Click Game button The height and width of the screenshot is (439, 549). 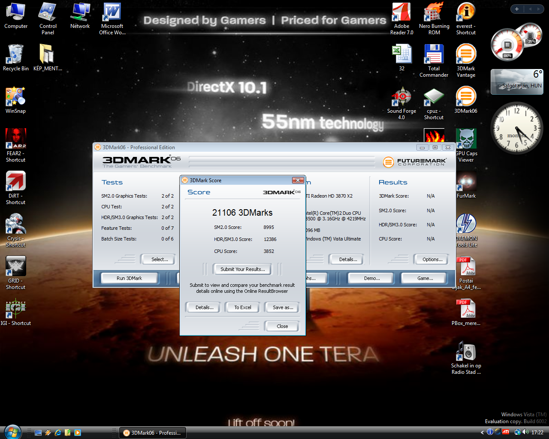[424, 278]
